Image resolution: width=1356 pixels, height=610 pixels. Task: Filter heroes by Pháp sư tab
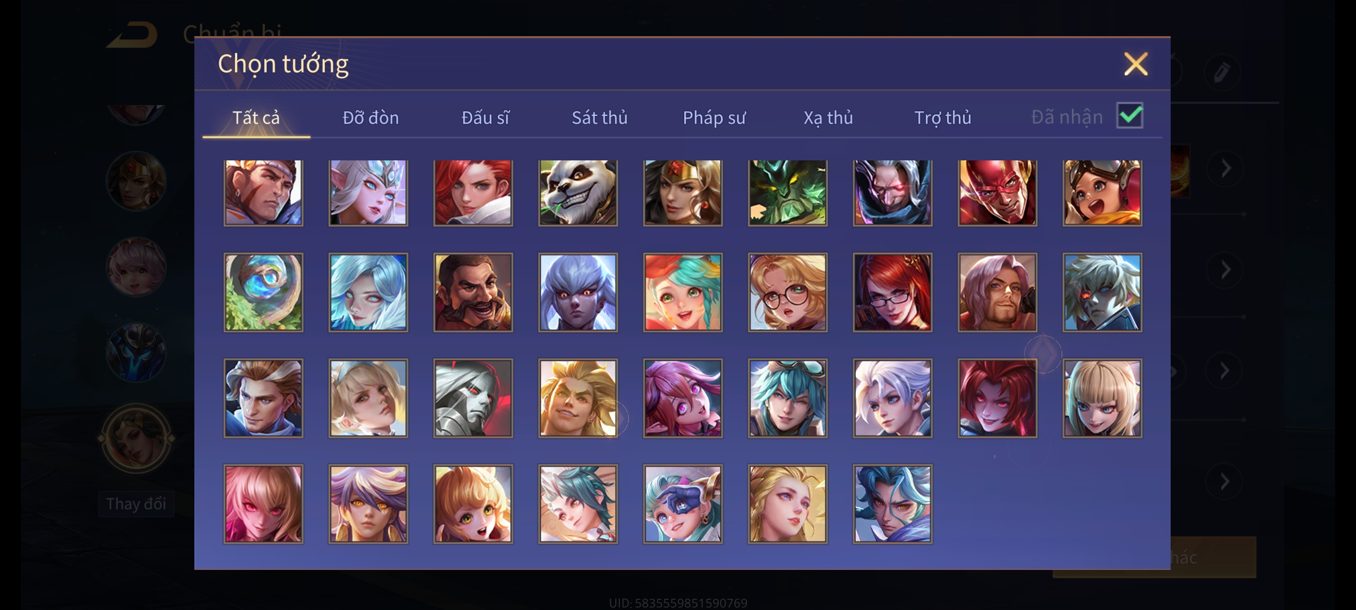click(714, 117)
